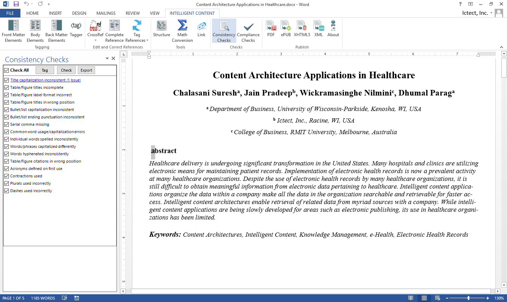Open the FILE tab

coord(10,13)
